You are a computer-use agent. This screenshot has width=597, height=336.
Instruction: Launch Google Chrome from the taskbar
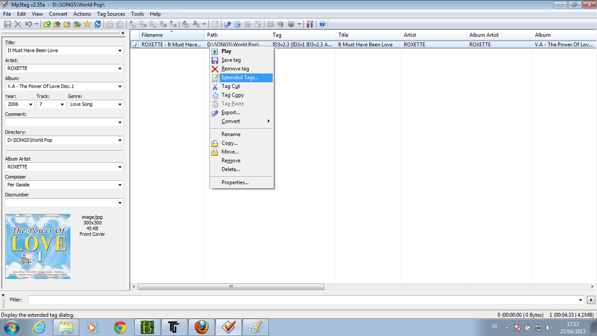120,328
